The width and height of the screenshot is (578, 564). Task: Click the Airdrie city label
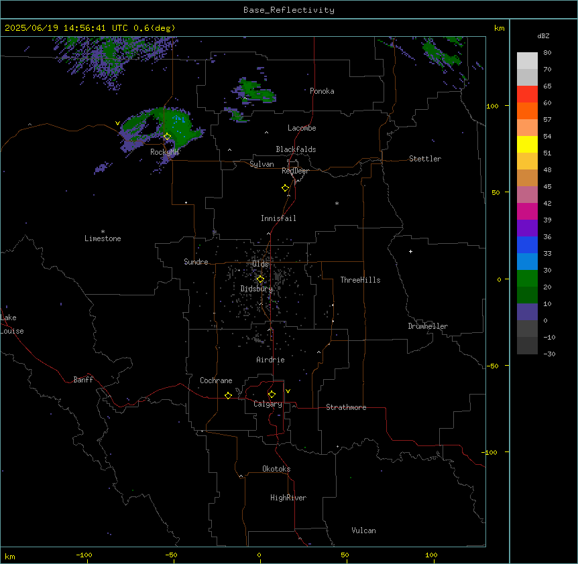pyautogui.click(x=271, y=360)
